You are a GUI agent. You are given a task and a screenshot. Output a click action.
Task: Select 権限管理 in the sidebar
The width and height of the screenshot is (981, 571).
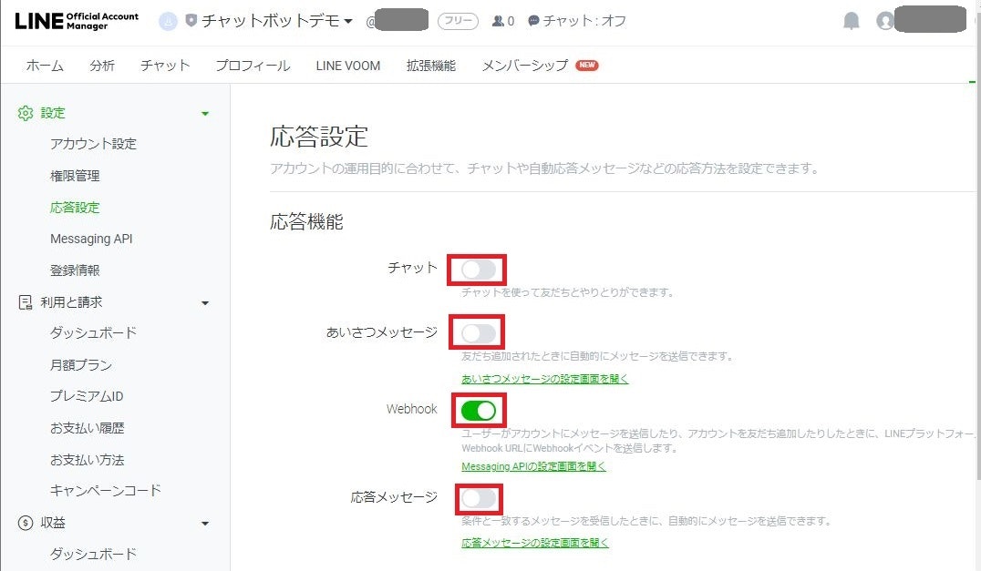(75, 176)
